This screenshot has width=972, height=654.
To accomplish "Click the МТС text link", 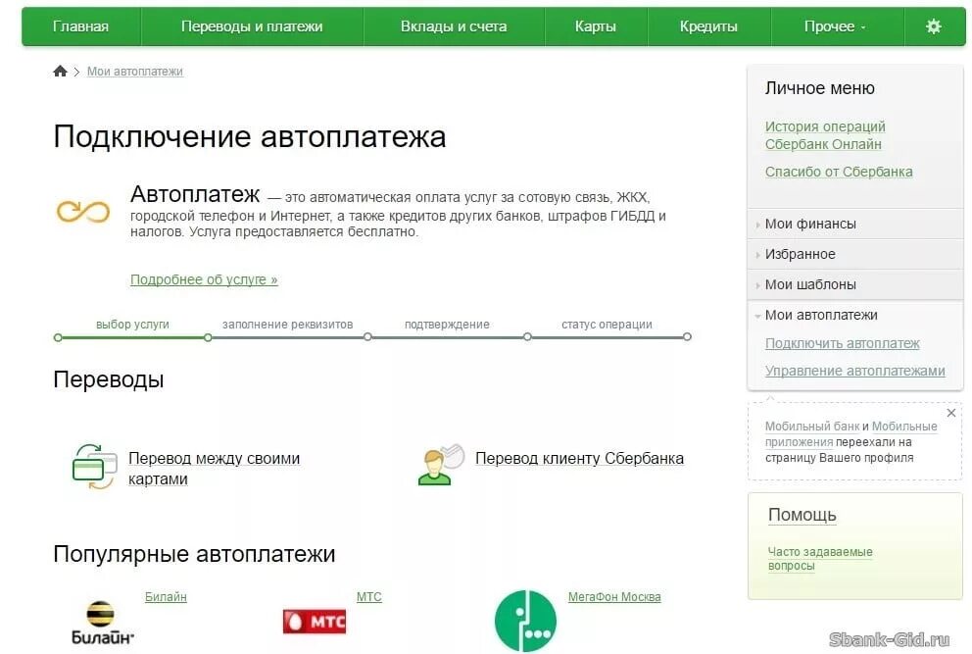I will tap(368, 597).
